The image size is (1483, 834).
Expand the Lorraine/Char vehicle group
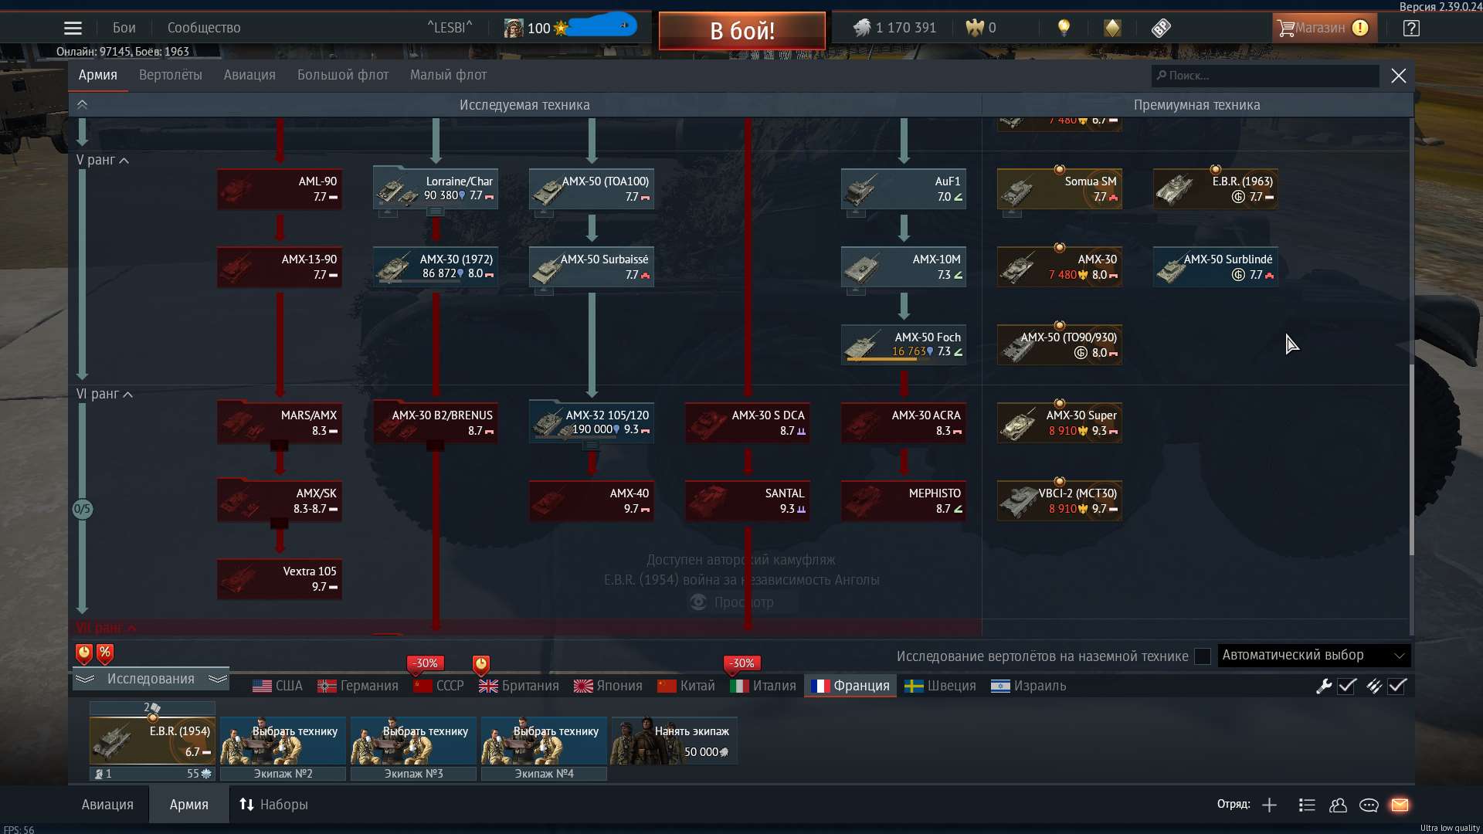tap(436, 212)
